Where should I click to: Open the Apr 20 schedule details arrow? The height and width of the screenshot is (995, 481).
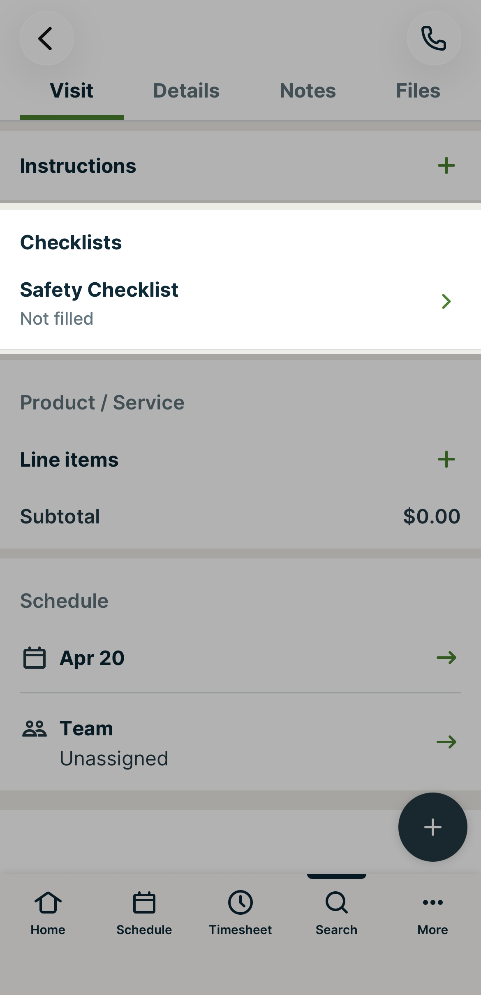click(447, 658)
